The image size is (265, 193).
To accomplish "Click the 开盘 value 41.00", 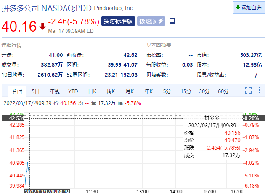I will tap(56, 55).
